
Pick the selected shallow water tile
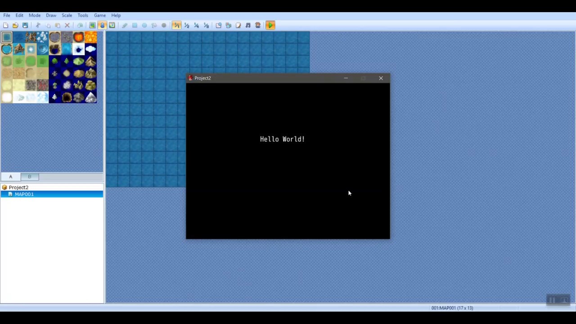(6, 37)
